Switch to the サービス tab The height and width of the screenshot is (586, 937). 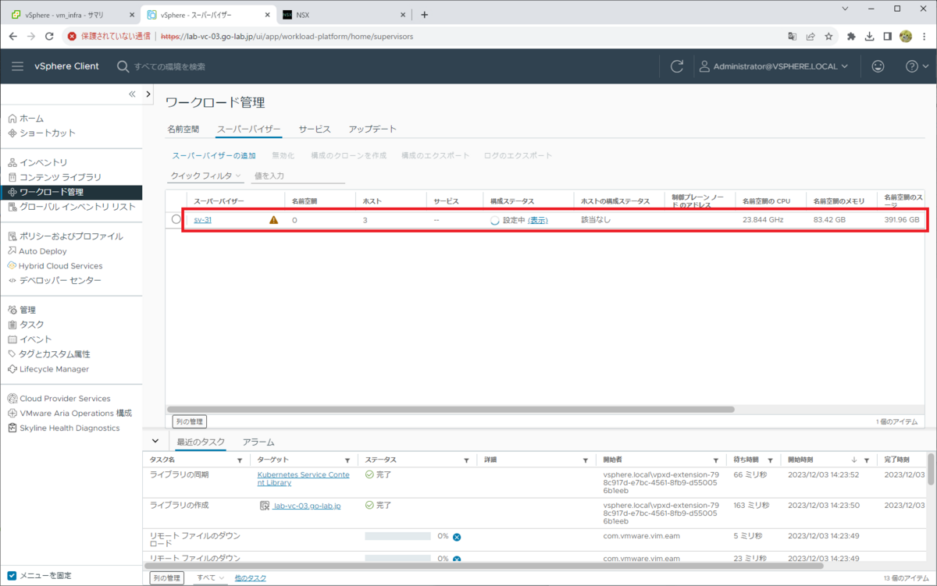[x=315, y=130]
